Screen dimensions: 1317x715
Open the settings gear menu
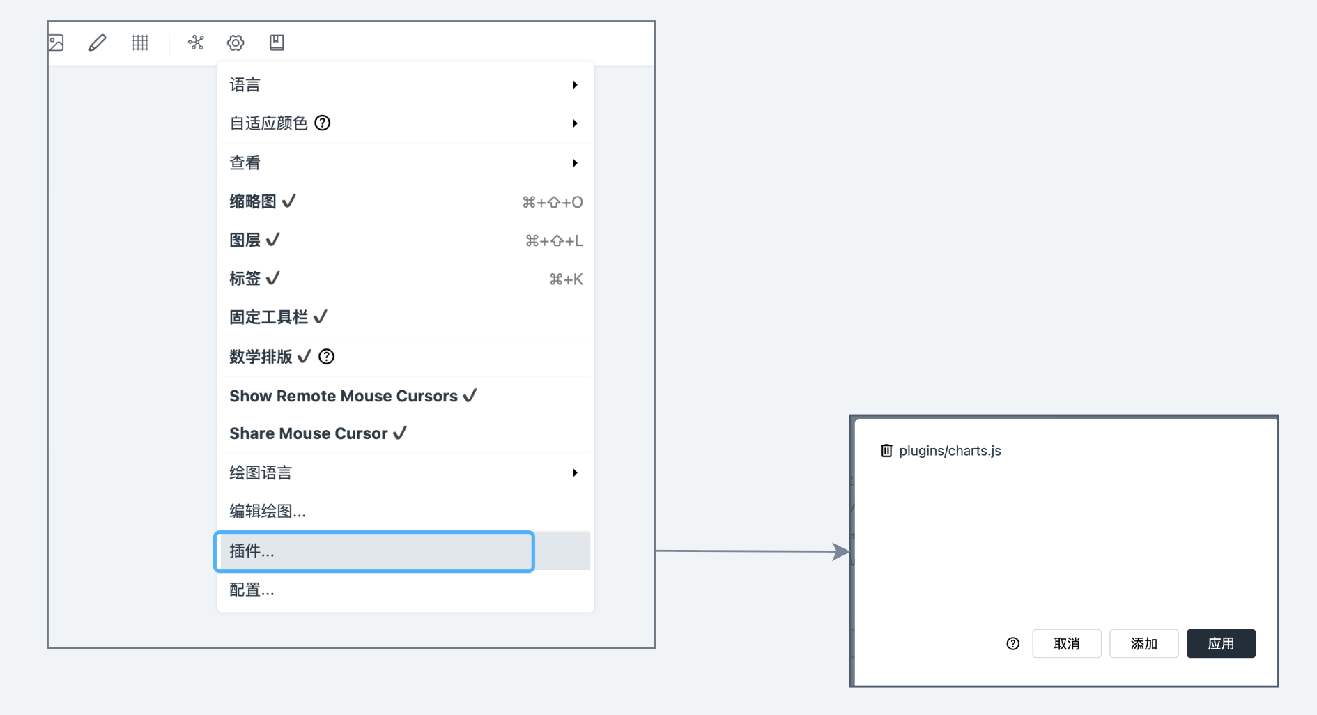point(236,43)
